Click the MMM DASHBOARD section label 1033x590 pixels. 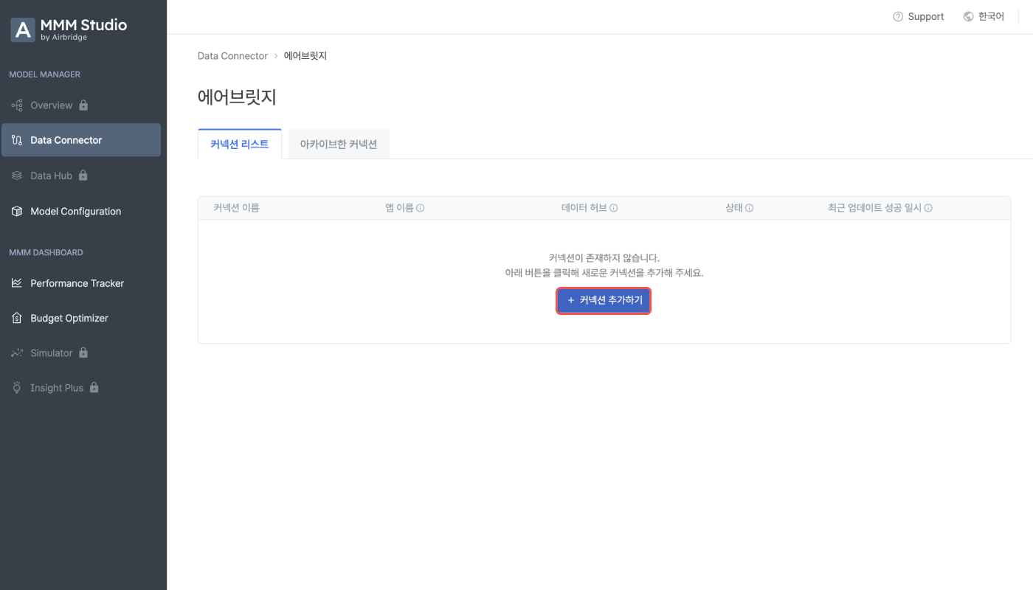46,252
